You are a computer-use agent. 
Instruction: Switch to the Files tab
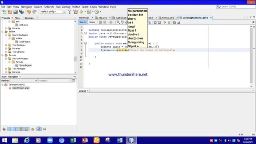(x=17, y=18)
